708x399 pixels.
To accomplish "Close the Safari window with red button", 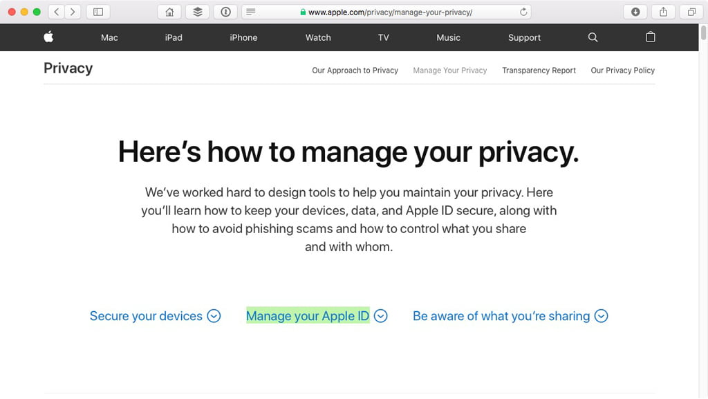I will pyautogui.click(x=12, y=12).
